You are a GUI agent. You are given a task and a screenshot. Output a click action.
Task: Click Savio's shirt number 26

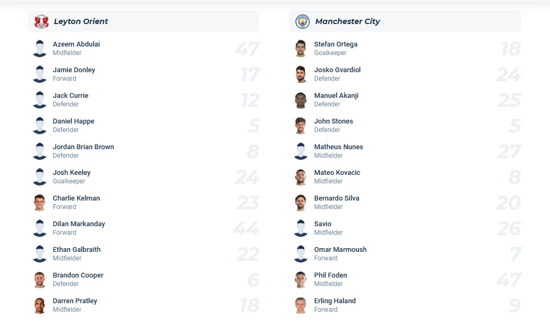coord(508,228)
